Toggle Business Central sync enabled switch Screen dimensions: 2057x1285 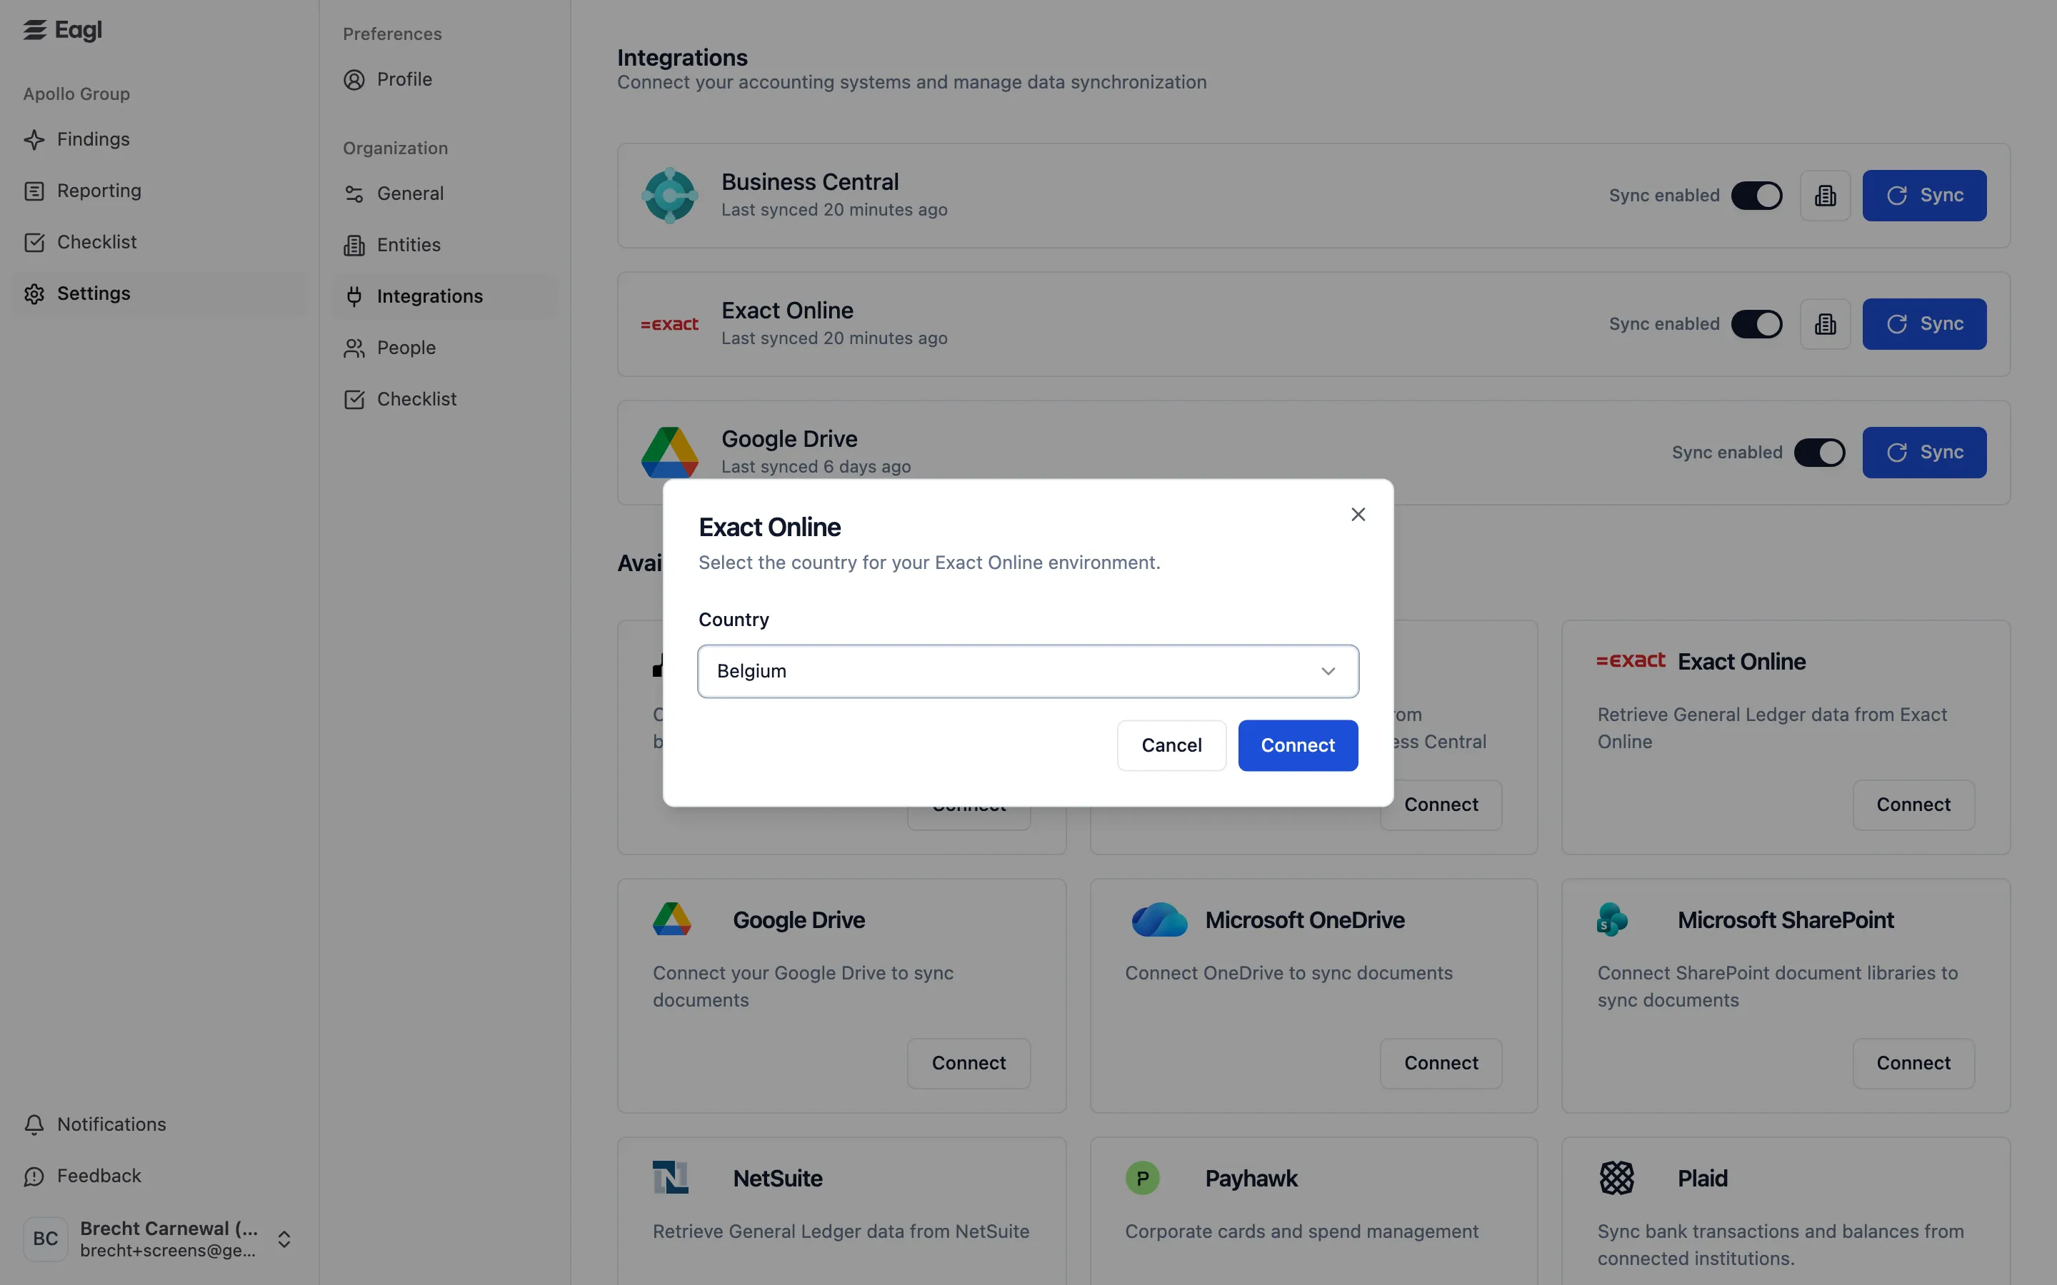(x=1757, y=196)
